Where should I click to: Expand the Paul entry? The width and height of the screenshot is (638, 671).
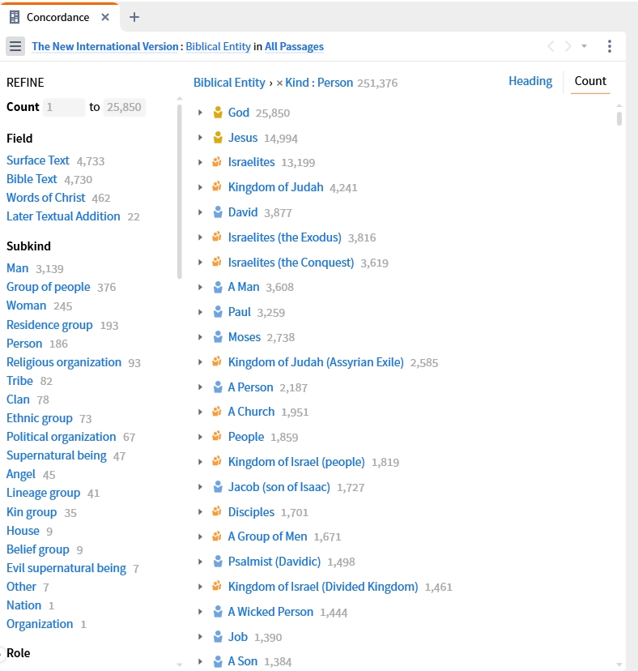coord(200,312)
